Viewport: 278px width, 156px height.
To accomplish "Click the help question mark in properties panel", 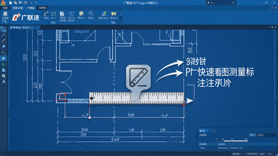I will (x=275, y=144).
